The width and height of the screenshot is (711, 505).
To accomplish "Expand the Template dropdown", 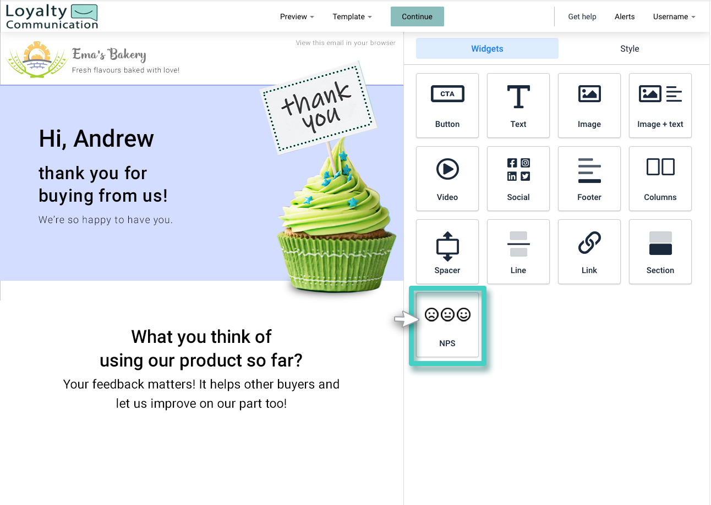I will (352, 16).
